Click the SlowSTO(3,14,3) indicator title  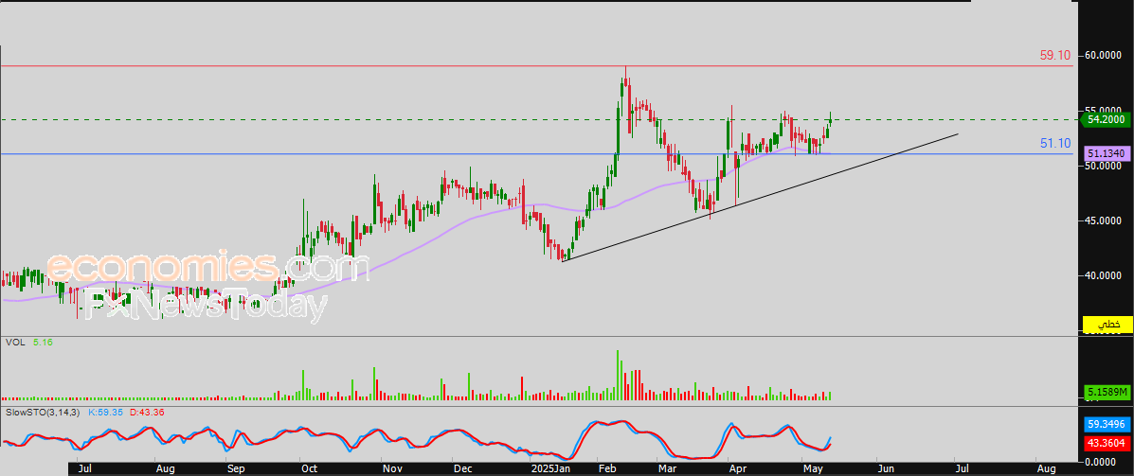(44, 412)
